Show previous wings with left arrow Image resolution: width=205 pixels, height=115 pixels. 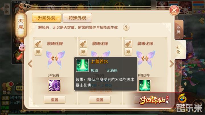point(30,64)
